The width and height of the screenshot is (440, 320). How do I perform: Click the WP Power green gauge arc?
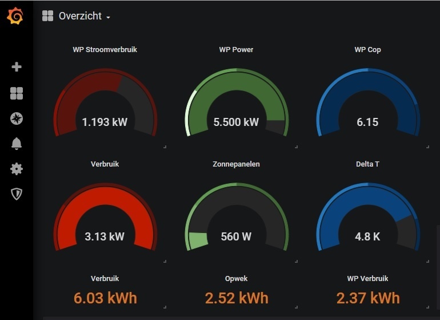click(x=236, y=80)
